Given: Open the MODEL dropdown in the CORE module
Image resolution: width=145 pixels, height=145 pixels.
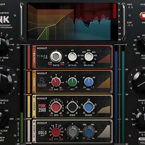Looking at the screenshot, I should (42, 99).
